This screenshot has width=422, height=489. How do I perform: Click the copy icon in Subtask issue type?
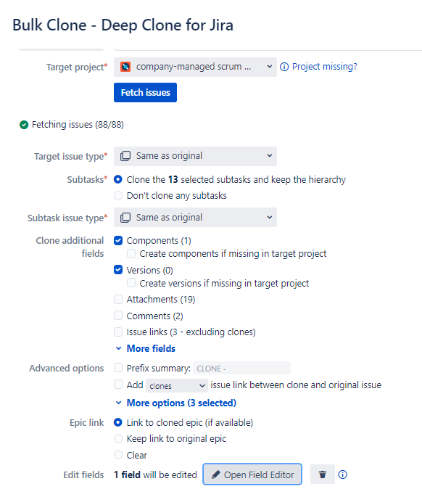pyautogui.click(x=125, y=218)
